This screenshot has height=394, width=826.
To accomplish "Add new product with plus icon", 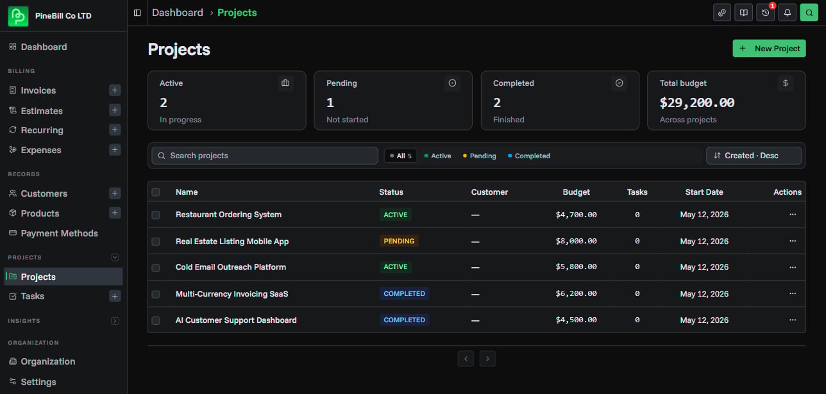I will 115,213.
